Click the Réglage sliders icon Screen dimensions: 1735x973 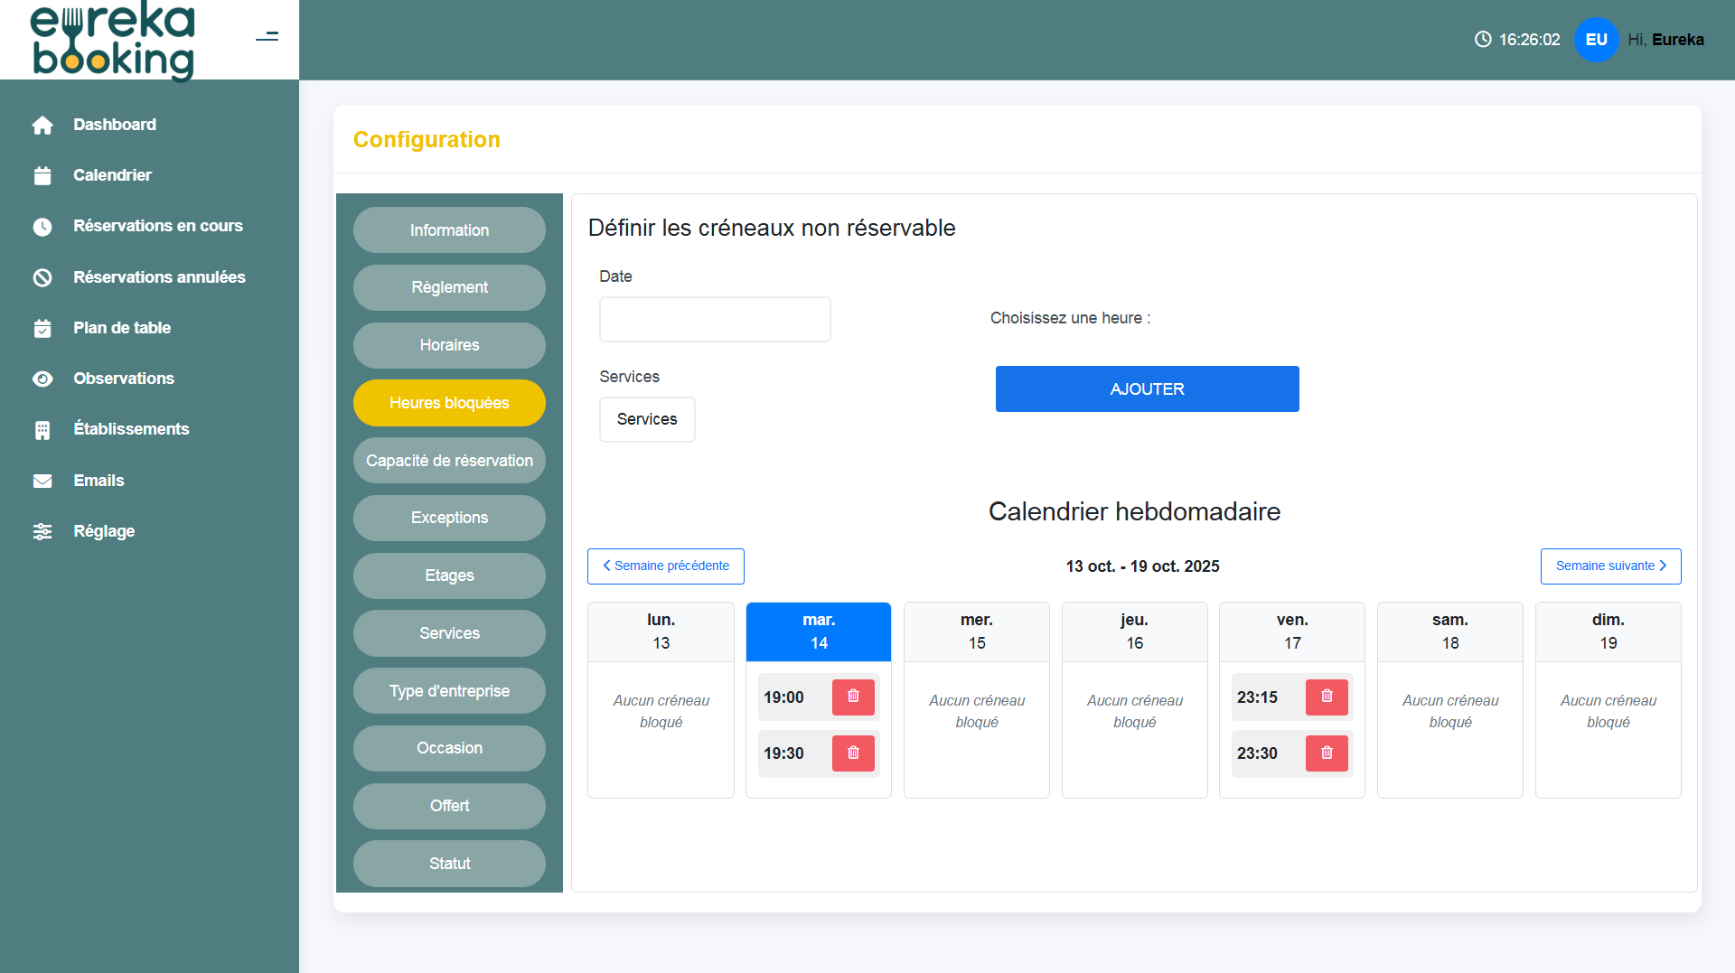pyautogui.click(x=42, y=531)
